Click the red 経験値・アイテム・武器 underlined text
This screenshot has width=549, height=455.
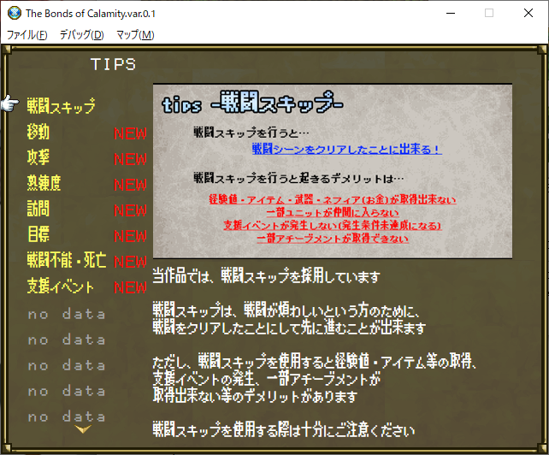click(333, 199)
